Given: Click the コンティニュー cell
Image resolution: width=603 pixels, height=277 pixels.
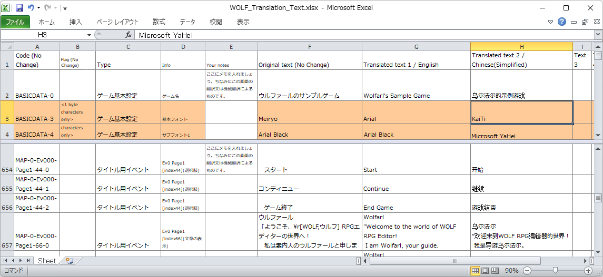Looking at the screenshot, I should [310, 184].
